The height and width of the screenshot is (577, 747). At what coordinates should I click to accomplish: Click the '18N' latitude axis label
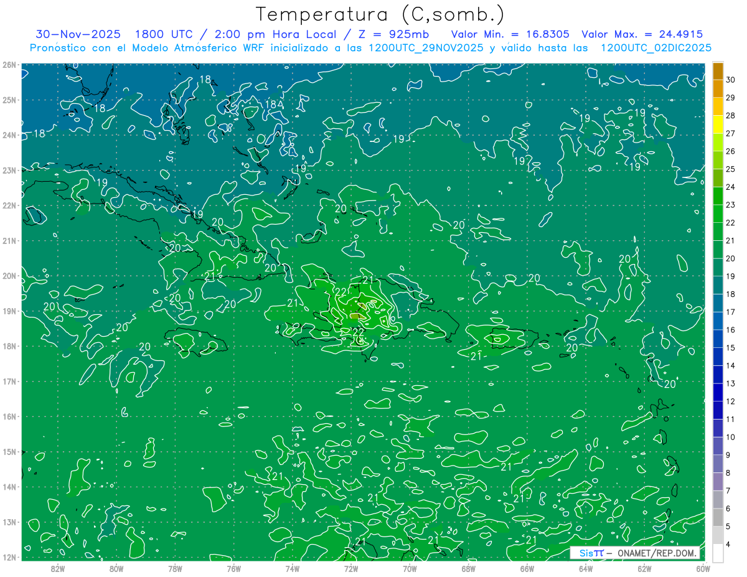9,346
